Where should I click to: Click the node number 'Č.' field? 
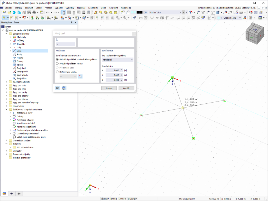coord(66,44)
